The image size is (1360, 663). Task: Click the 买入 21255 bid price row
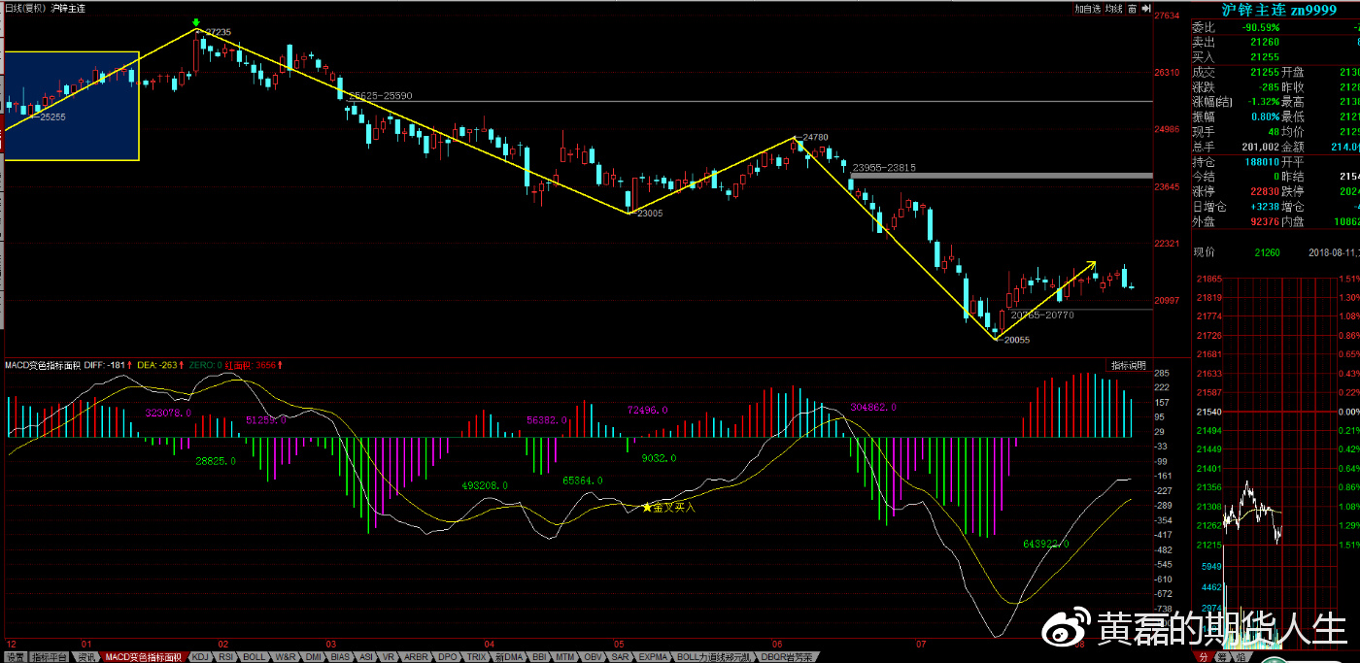[1275, 57]
